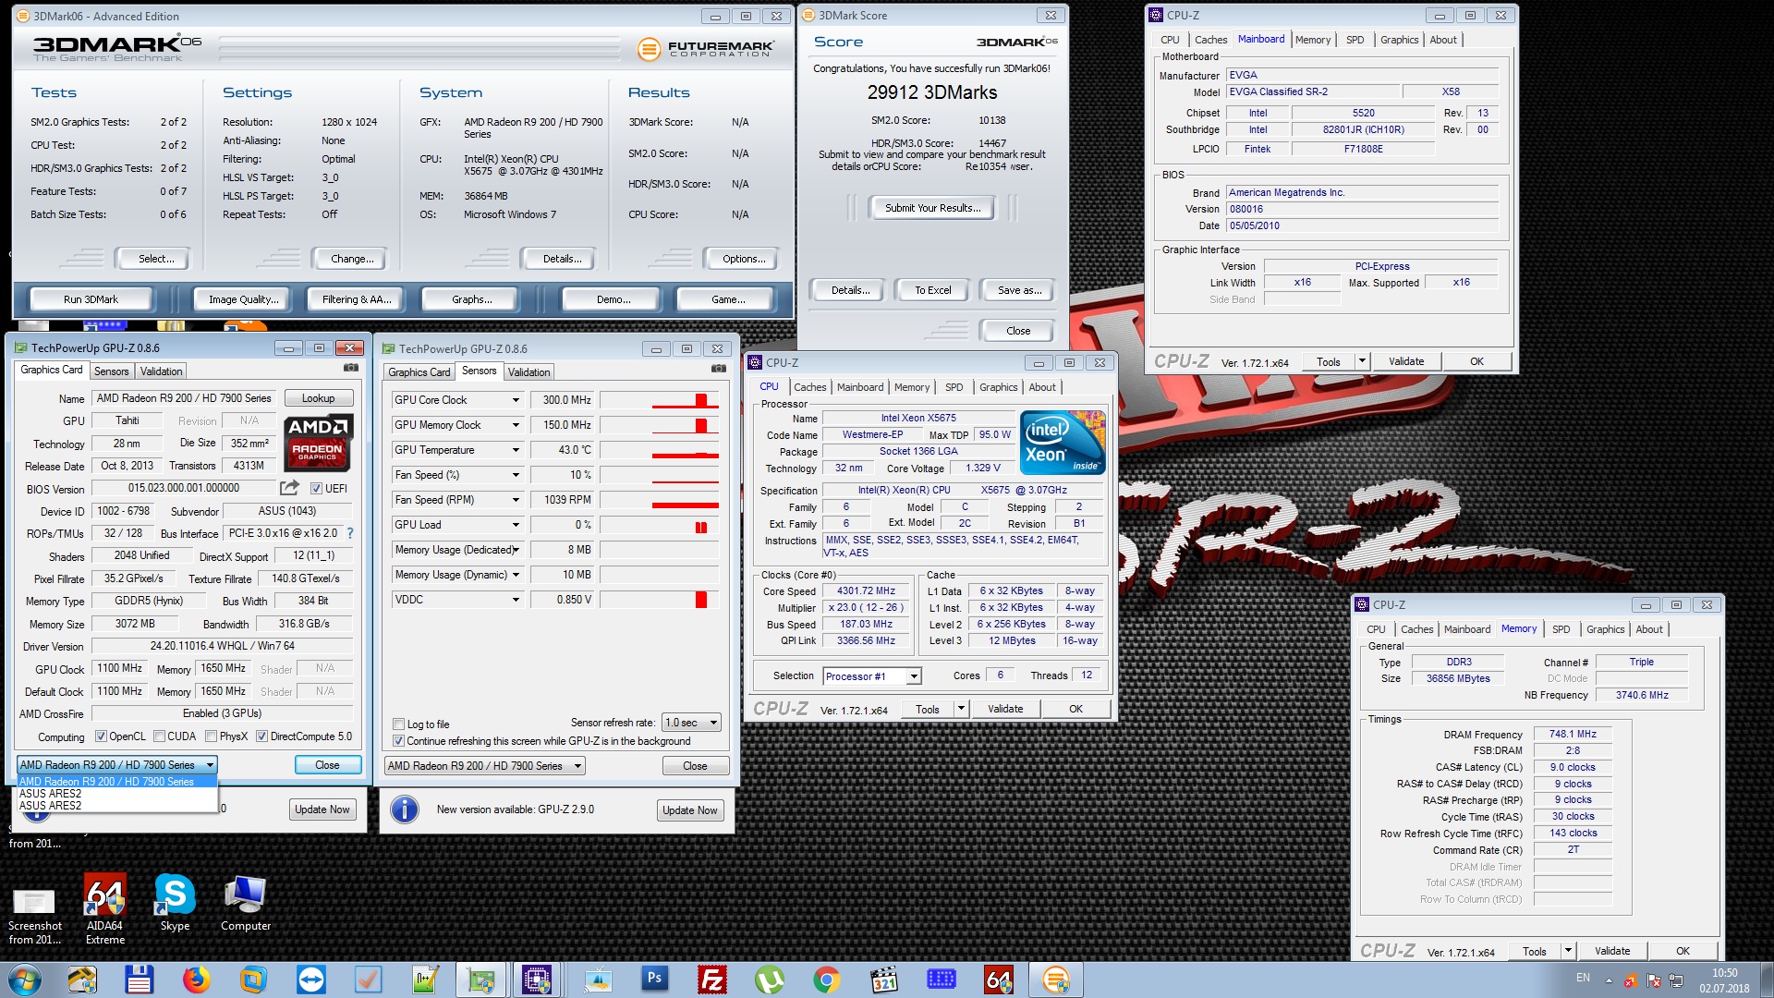Open the GPU selector dropdown in the Sensors window

click(x=485, y=766)
